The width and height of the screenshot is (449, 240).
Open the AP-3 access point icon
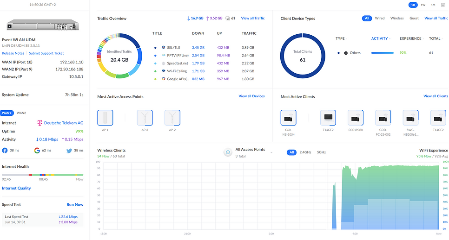[x=145, y=118]
